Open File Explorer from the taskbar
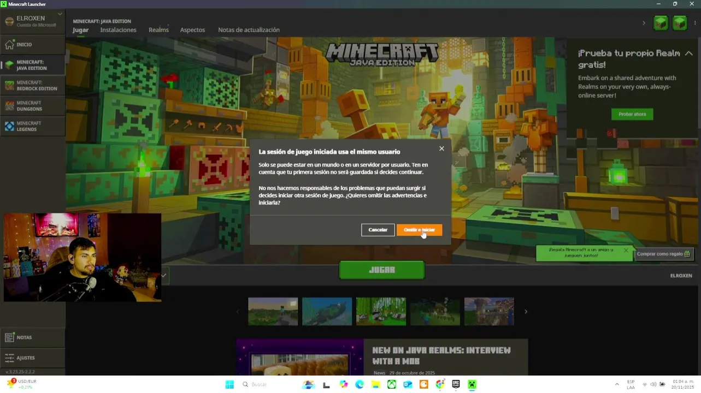Image resolution: width=701 pixels, height=393 pixels. point(375,384)
